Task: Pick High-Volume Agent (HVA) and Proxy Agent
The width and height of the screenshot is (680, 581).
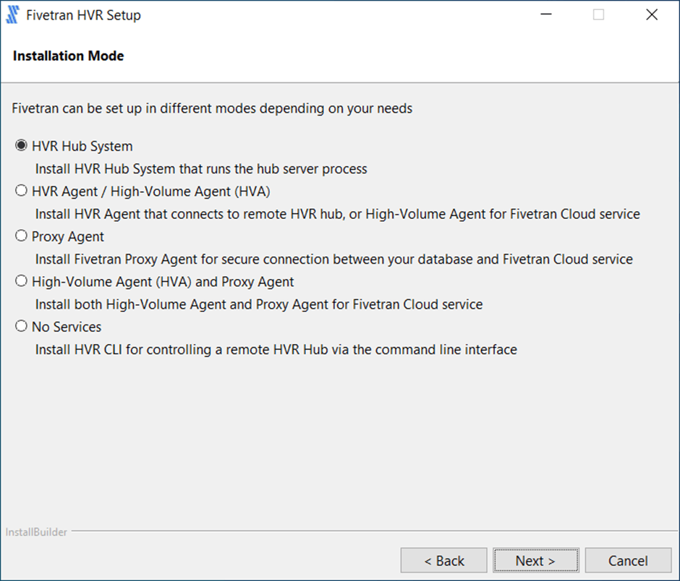Action: pyautogui.click(x=21, y=282)
